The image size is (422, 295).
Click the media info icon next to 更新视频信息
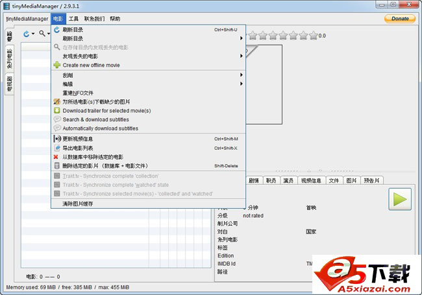[x=57, y=139]
